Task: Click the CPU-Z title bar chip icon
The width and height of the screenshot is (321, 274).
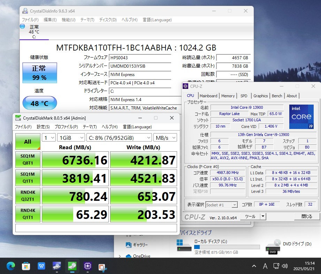Action: point(185,86)
